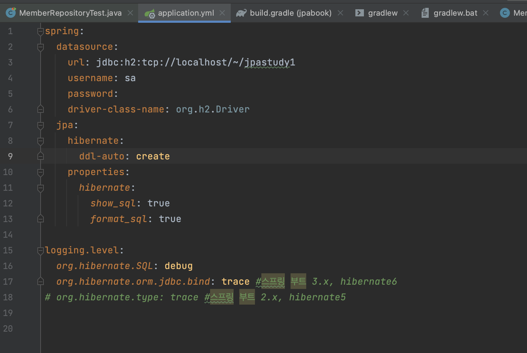Collapse the jpa block fold marker

click(x=41, y=125)
